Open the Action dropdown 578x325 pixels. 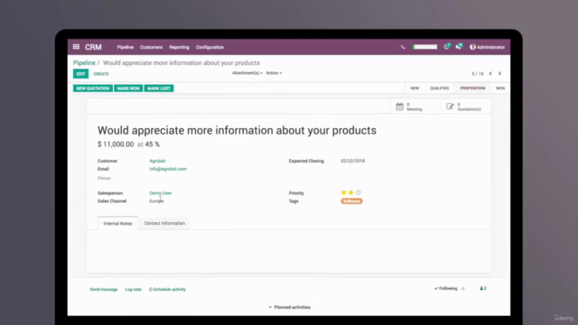[274, 73]
